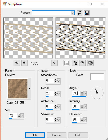Open the Presets dropdown list

73,13
